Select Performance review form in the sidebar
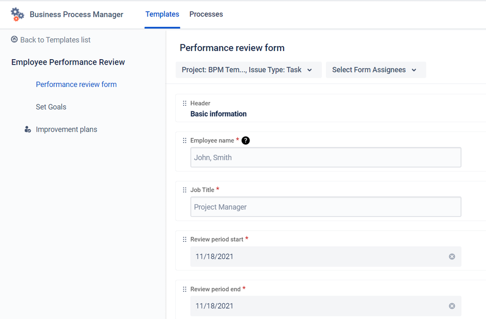486x319 pixels. point(76,84)
